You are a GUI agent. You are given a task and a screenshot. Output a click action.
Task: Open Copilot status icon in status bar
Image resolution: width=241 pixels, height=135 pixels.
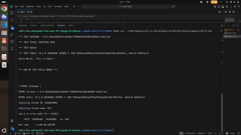tap(227, 133)
